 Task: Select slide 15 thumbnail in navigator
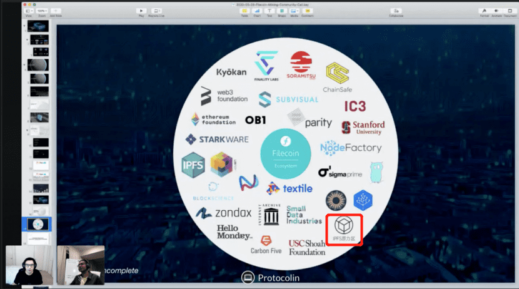click(x=41, y=200)
